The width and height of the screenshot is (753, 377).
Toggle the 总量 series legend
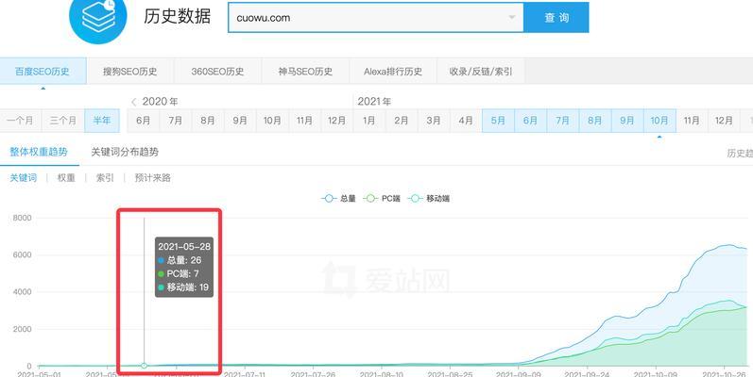tap(338, 198)
